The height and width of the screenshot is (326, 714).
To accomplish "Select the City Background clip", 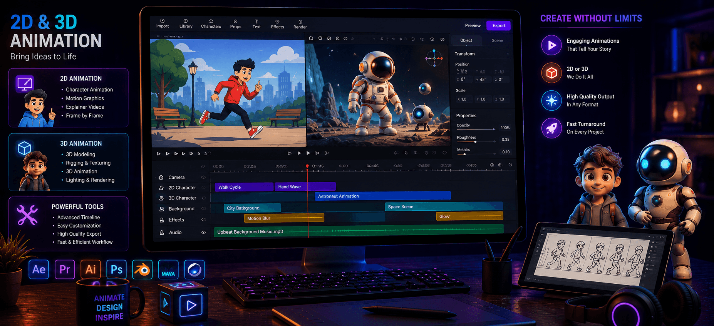I will point(252,208).
